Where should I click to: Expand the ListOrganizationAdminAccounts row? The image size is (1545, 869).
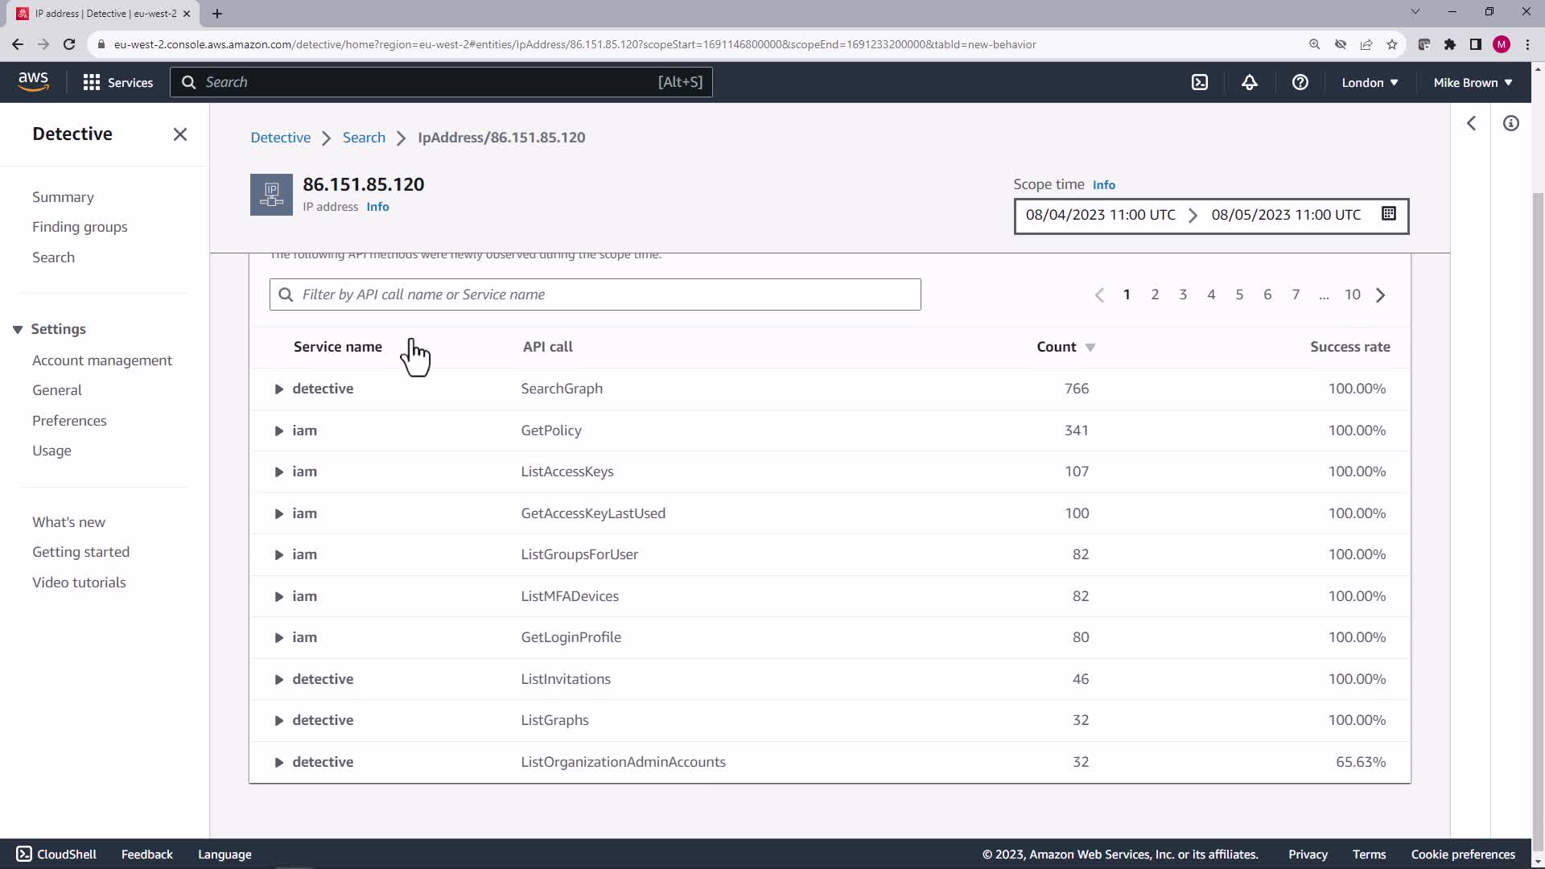coord(278,762)
